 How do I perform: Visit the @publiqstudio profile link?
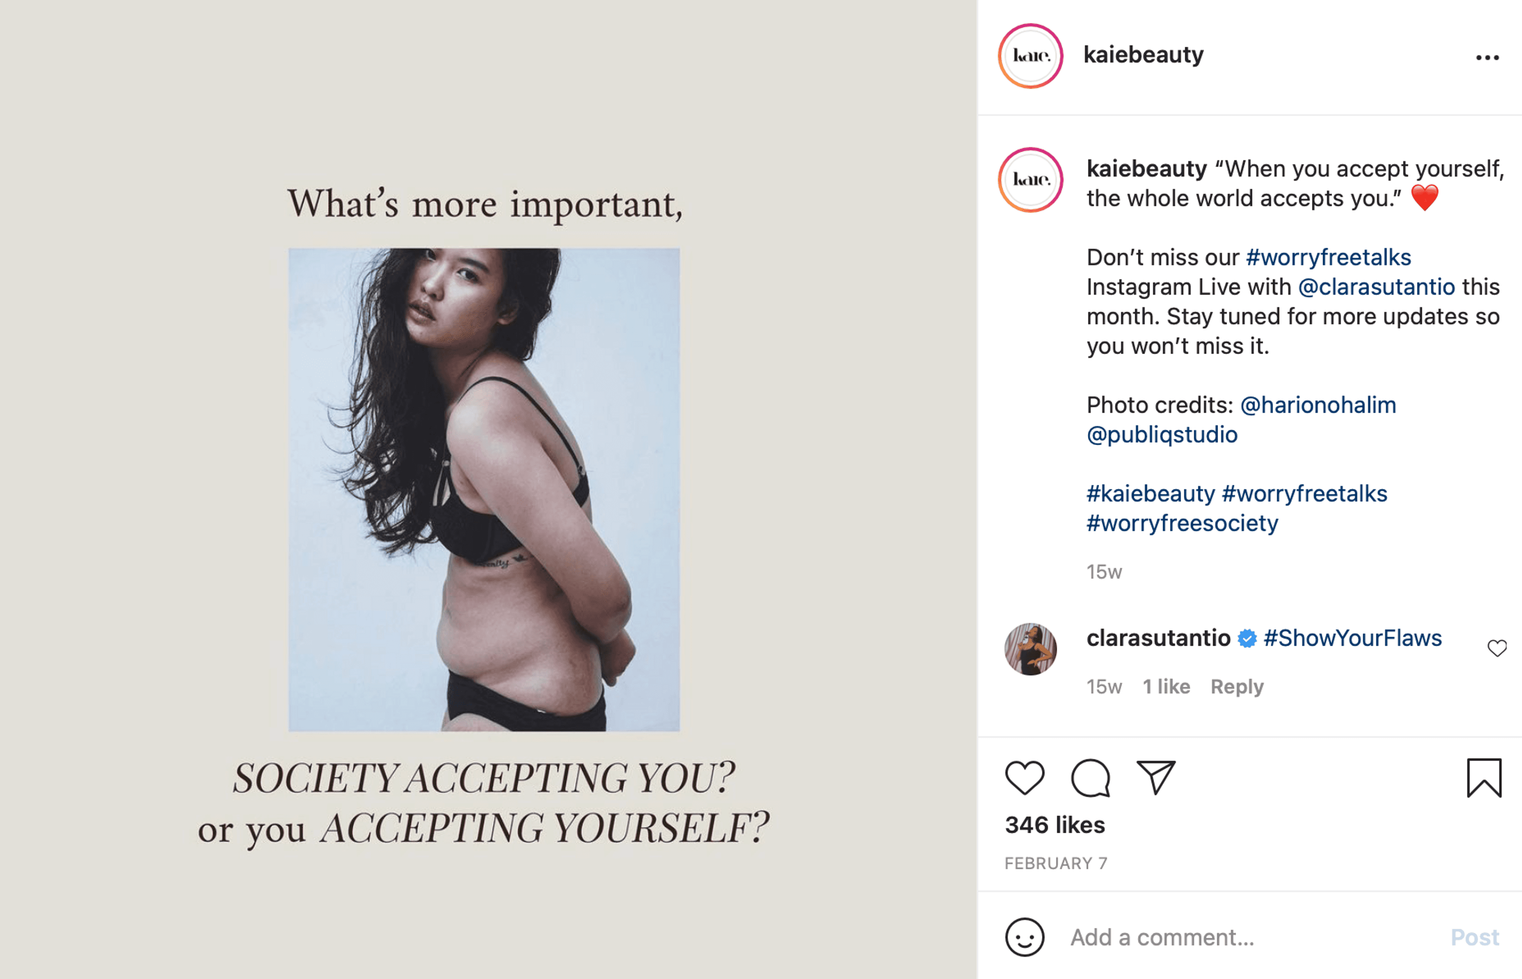coord(1162,435)
